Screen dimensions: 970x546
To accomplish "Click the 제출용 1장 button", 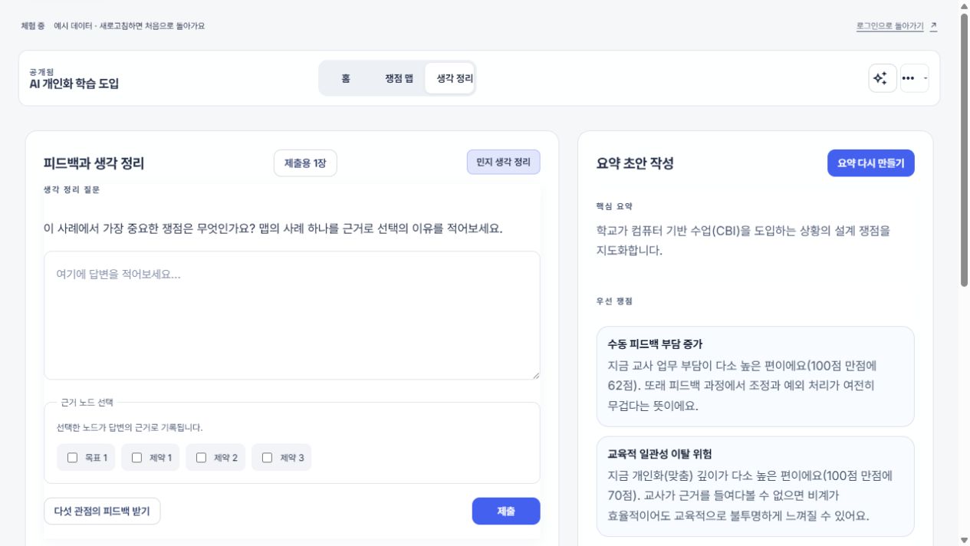I will click(x=305, y=163).
